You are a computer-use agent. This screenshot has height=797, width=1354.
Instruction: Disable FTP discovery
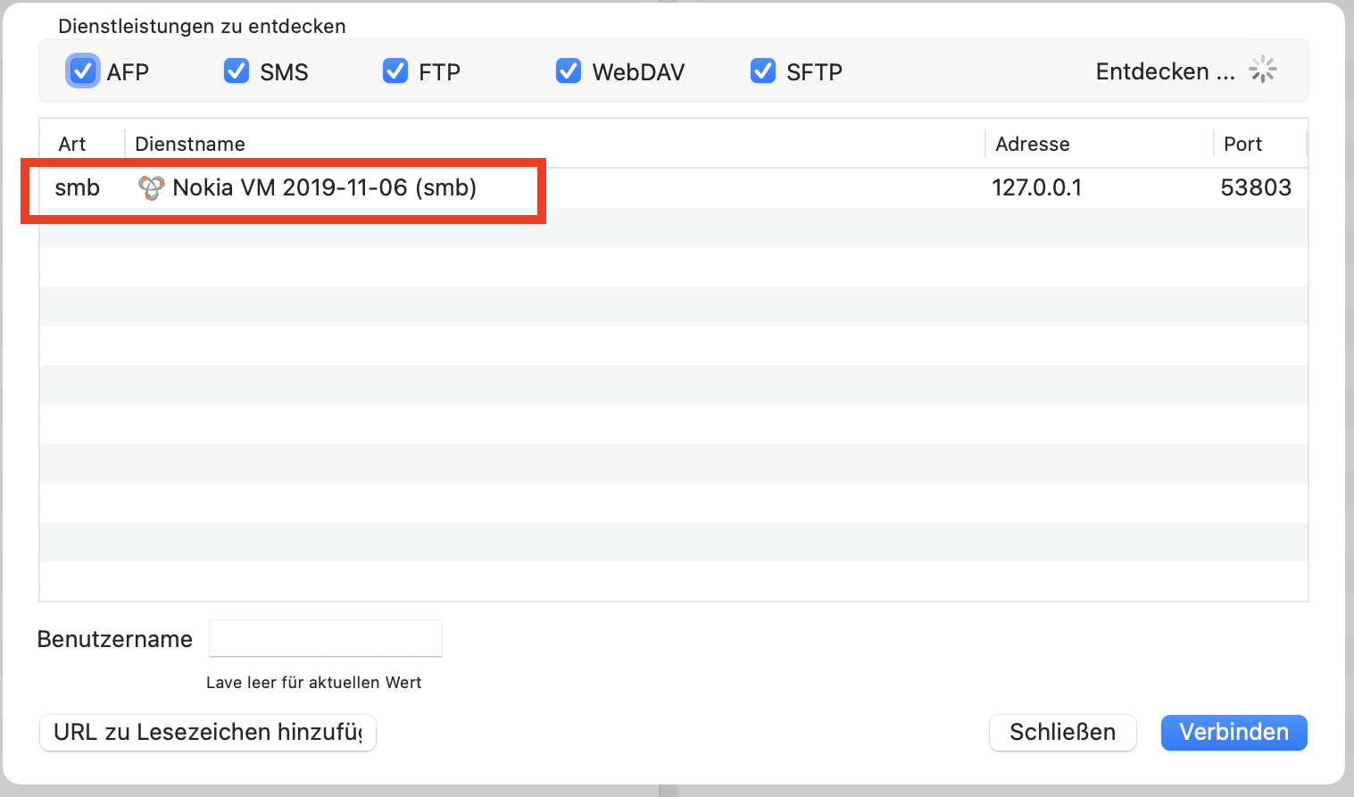[x=395, y=71]
